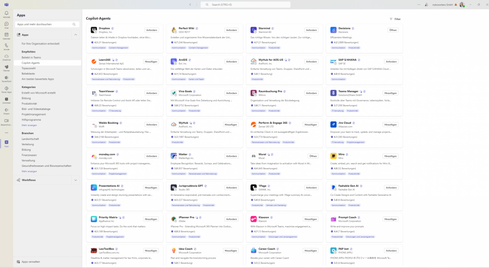Click Hinzufügen for Jira Cloud

391,125
